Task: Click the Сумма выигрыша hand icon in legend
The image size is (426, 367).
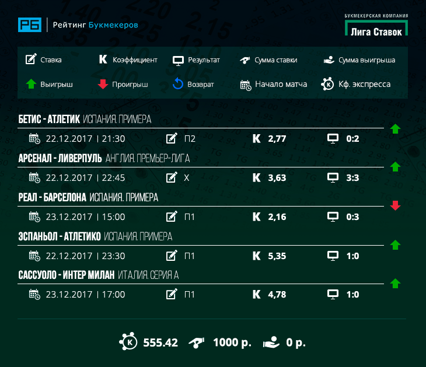Action: [x=329, y=60]
